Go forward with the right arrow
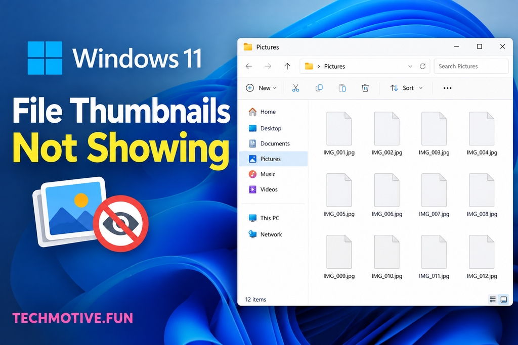518x345 pixels. (268, 66)
